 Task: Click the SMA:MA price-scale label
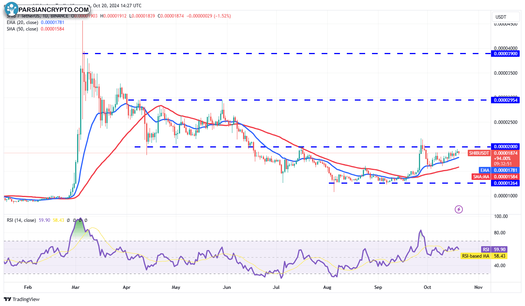tap(481, 177)
